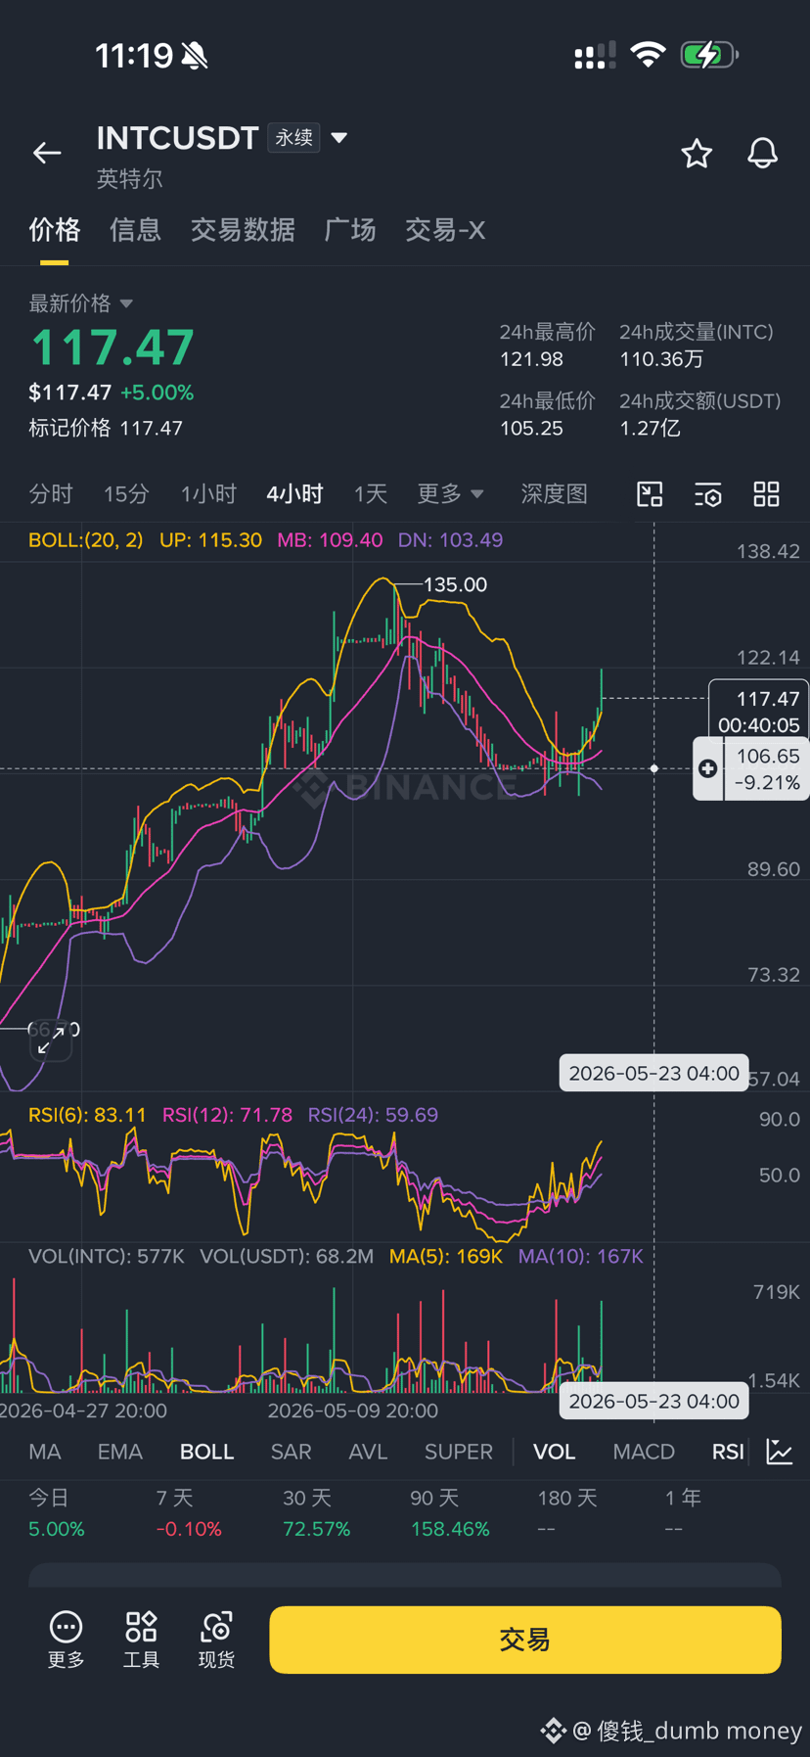Tap the 标记价格 117.47 line
This screenshot has width=810, height=1757.
pos(106,428)
